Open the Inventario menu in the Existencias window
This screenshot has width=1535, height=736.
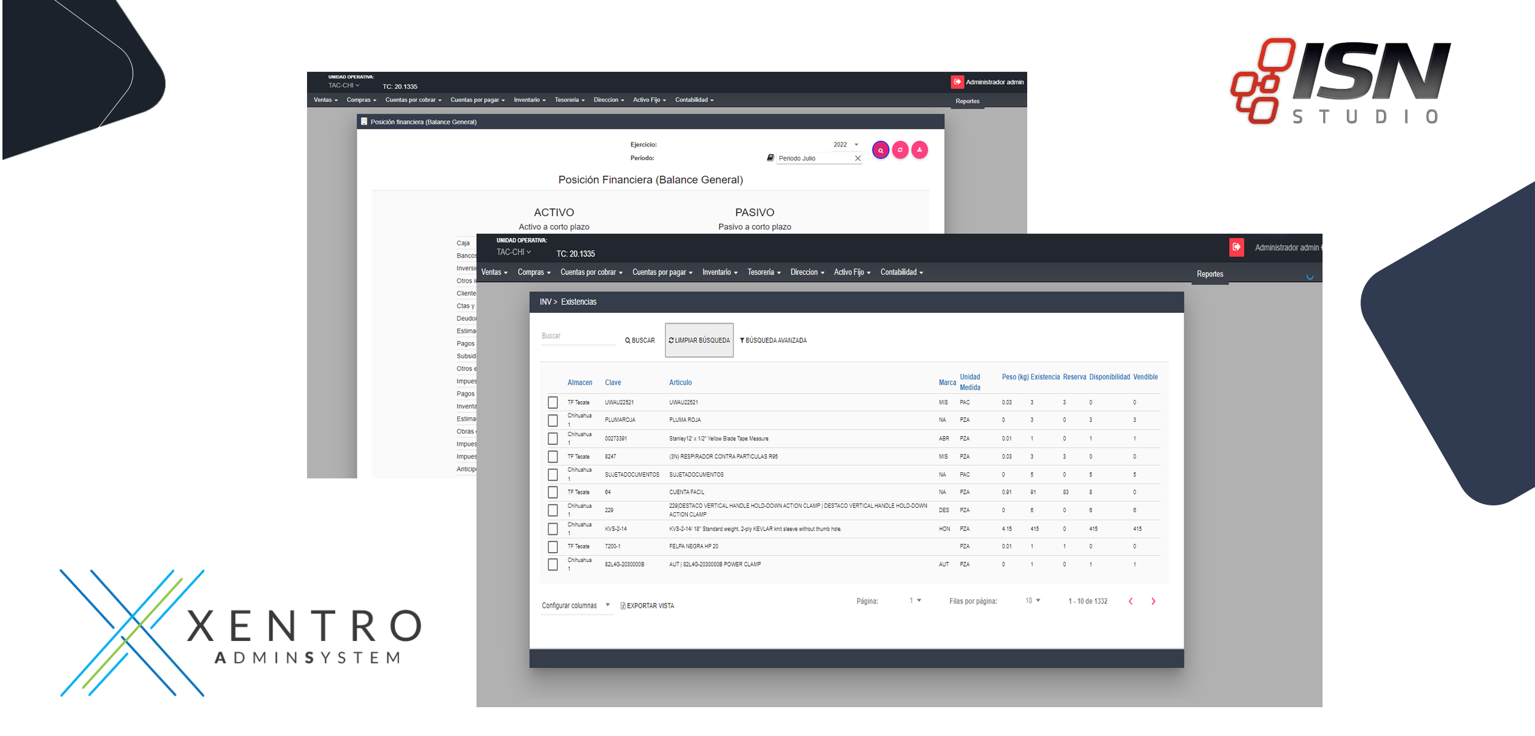point(720,272)
